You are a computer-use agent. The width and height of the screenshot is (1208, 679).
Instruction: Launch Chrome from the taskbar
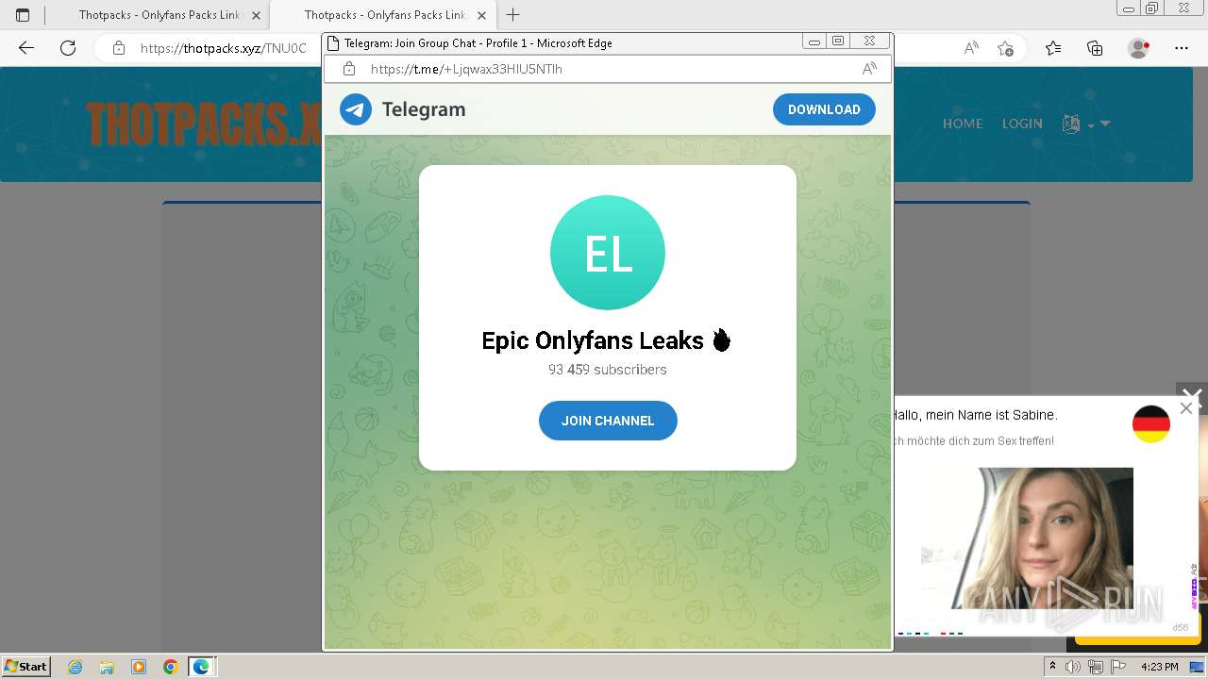pyautogui.click(x=170, y=667)
